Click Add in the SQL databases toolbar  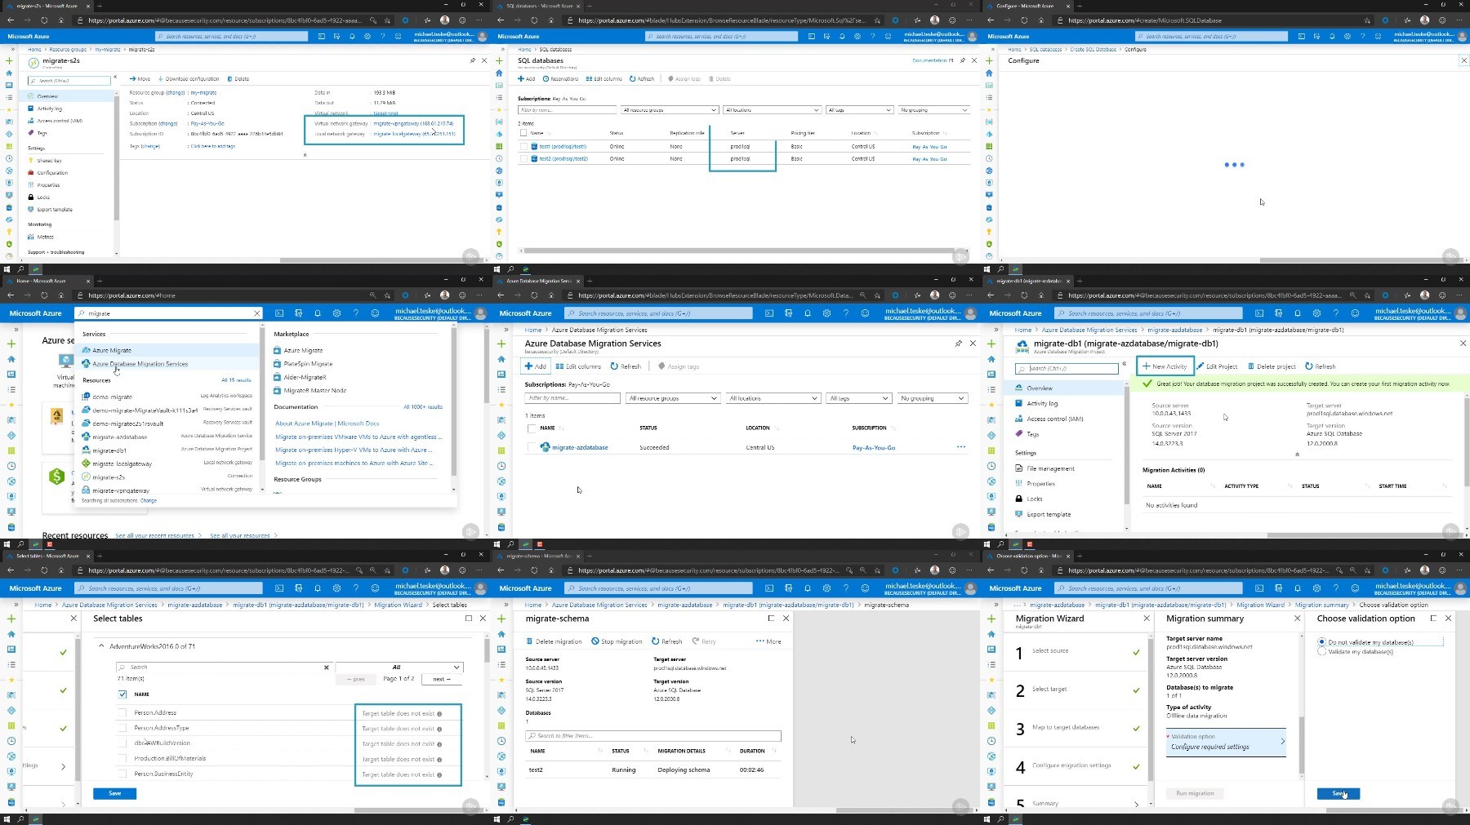tap(527, 79)
